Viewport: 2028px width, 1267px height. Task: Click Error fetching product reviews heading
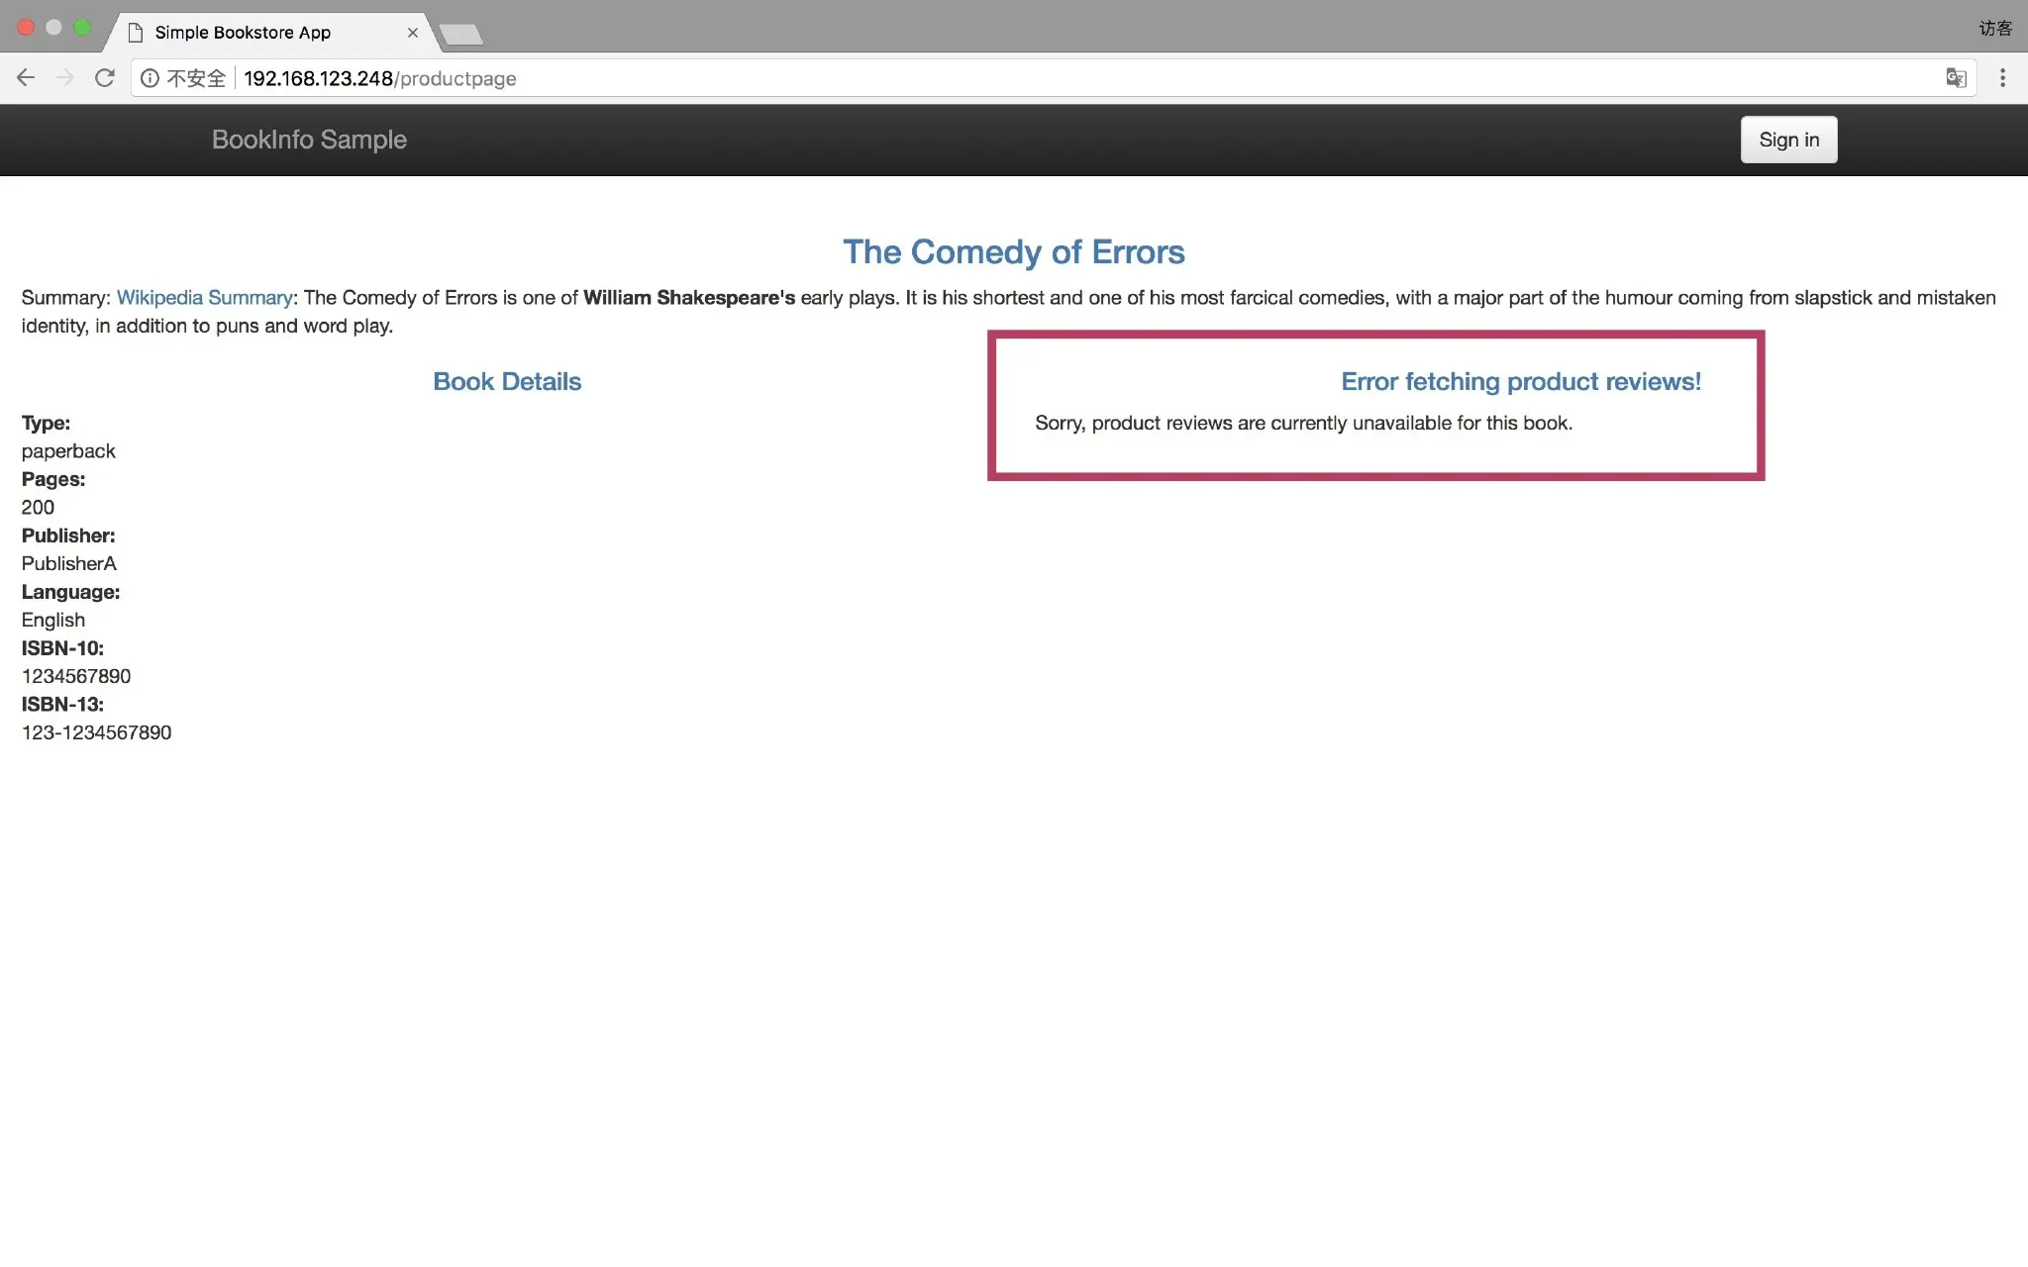point(1520,382)
